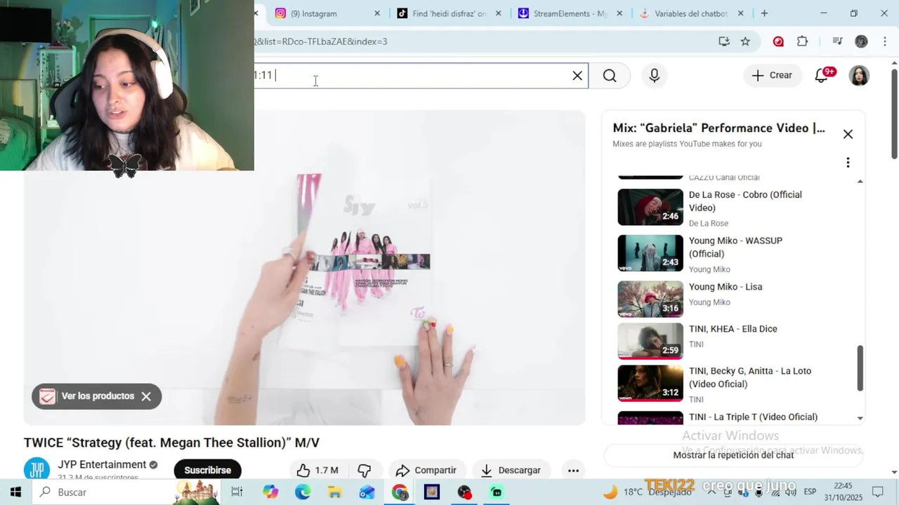The height and width of the screenshot is (505, 899).
Task: Open a new browser tab
Action: [x=764, y=13]
